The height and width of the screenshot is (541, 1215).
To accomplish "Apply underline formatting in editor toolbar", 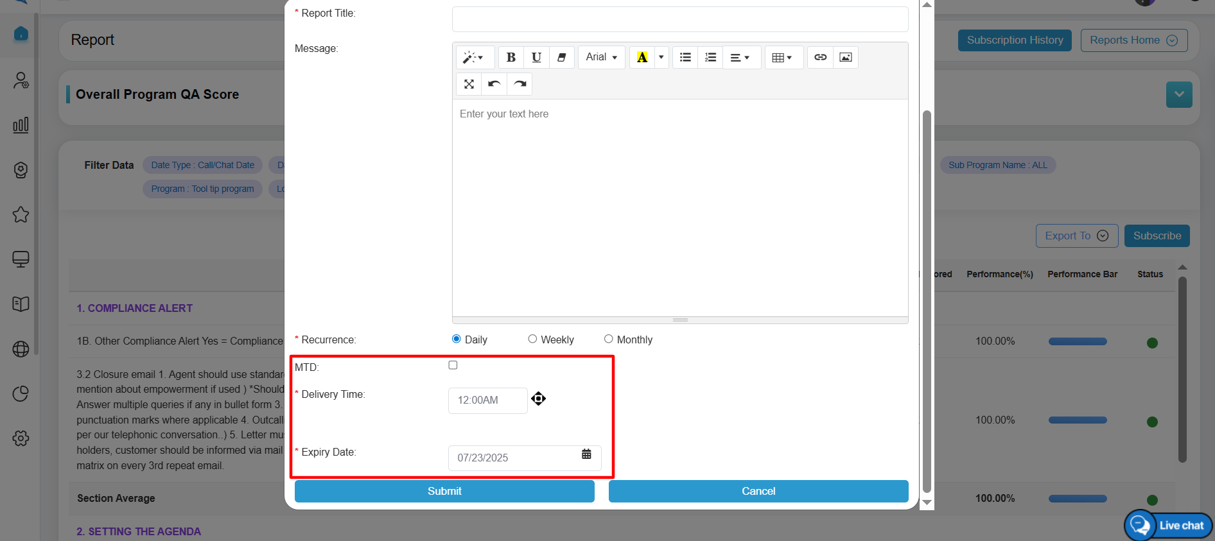I will pos(536,57).
